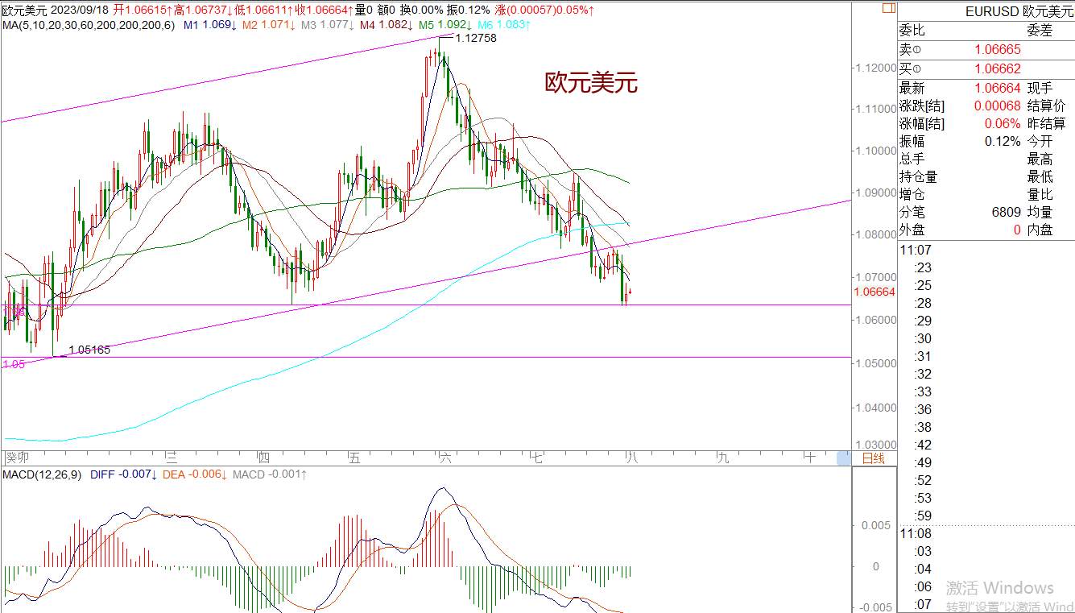Click the 最新 latest price 1.06664
Viewport: 1075px width, 613px height.
point(998,89)
